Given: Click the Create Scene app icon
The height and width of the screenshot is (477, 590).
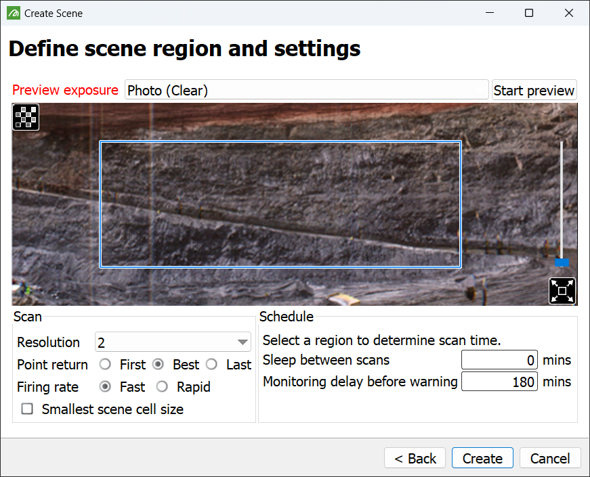Looking at the screenshot, I should 14,13.
